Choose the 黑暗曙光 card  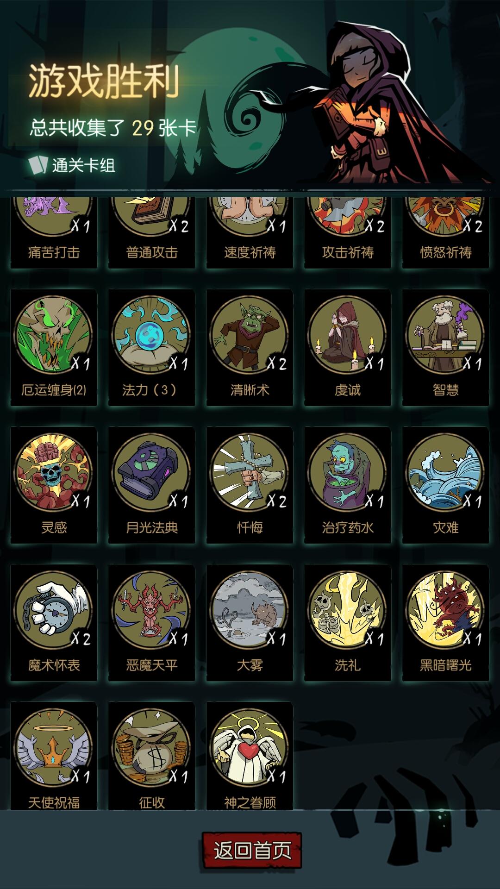pos(445,622)
